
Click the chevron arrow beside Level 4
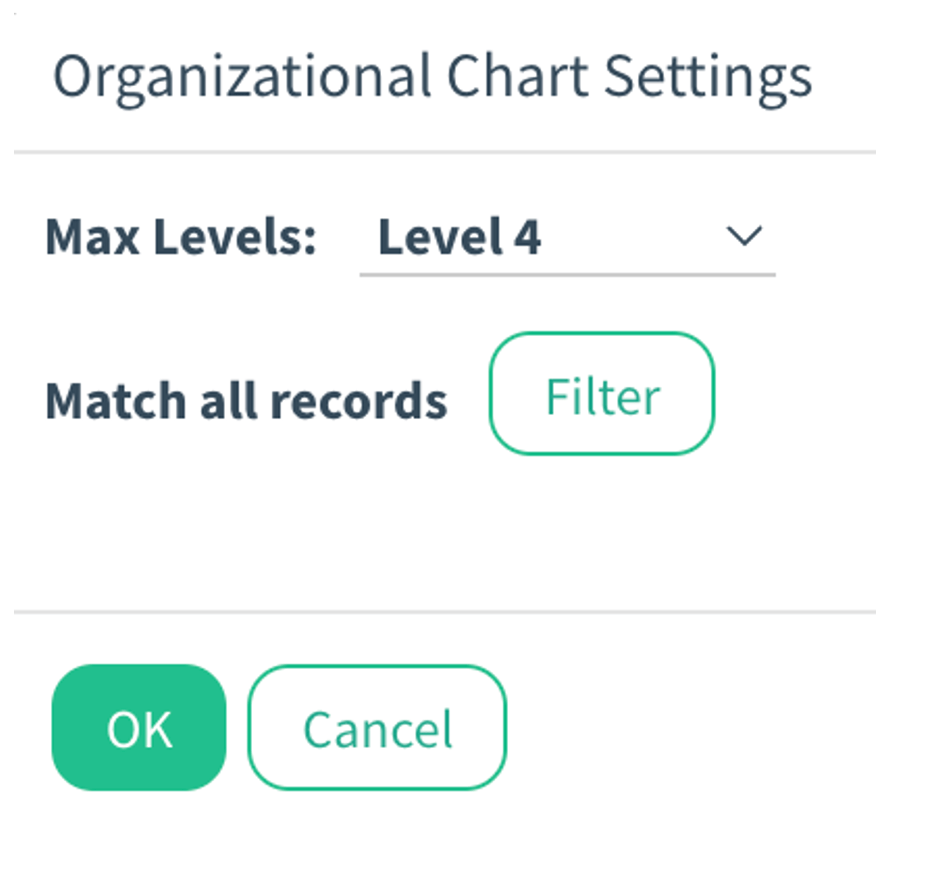click(x=744, y=236)
